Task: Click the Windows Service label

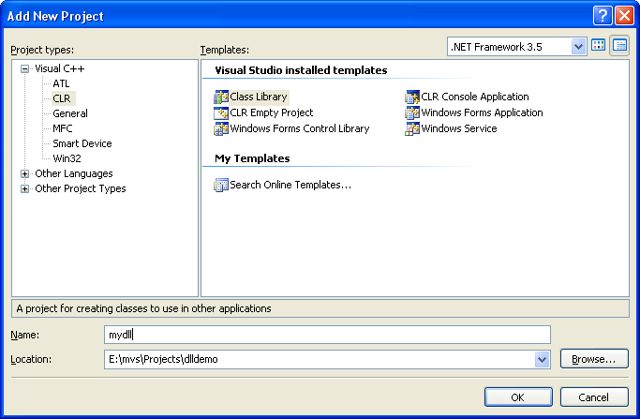Action: pyautogui.click(x=459, y=128)
